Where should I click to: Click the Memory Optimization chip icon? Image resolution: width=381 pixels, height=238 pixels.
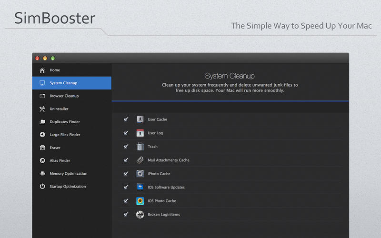click(x=42, y=173)
